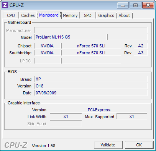Click the PCI-Express version field
Image resolution: width=156 pixels, height=151 pixels.
[x=99, y=110]
